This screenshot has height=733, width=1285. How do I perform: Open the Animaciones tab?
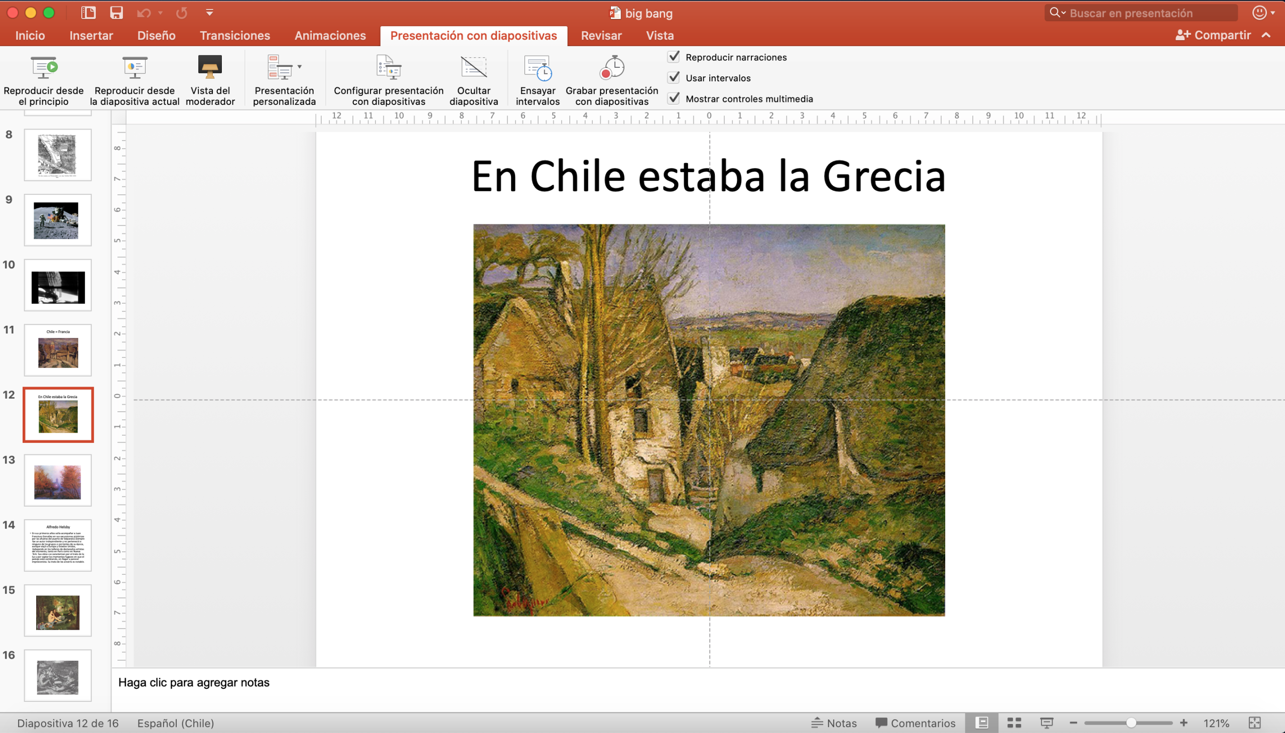click(x=330, y=35)
